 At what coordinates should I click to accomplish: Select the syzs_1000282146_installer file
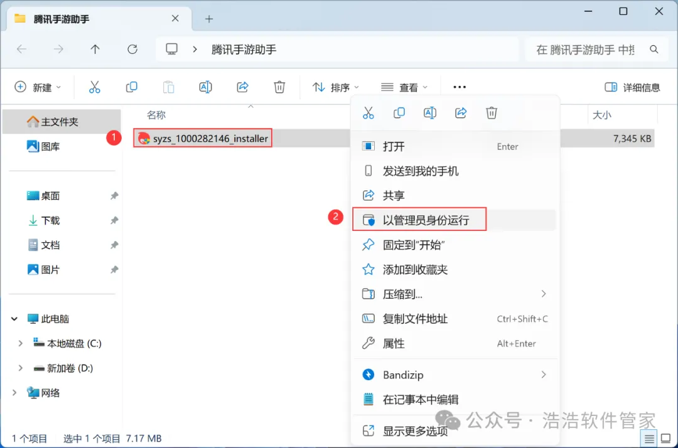click(203, 138)
